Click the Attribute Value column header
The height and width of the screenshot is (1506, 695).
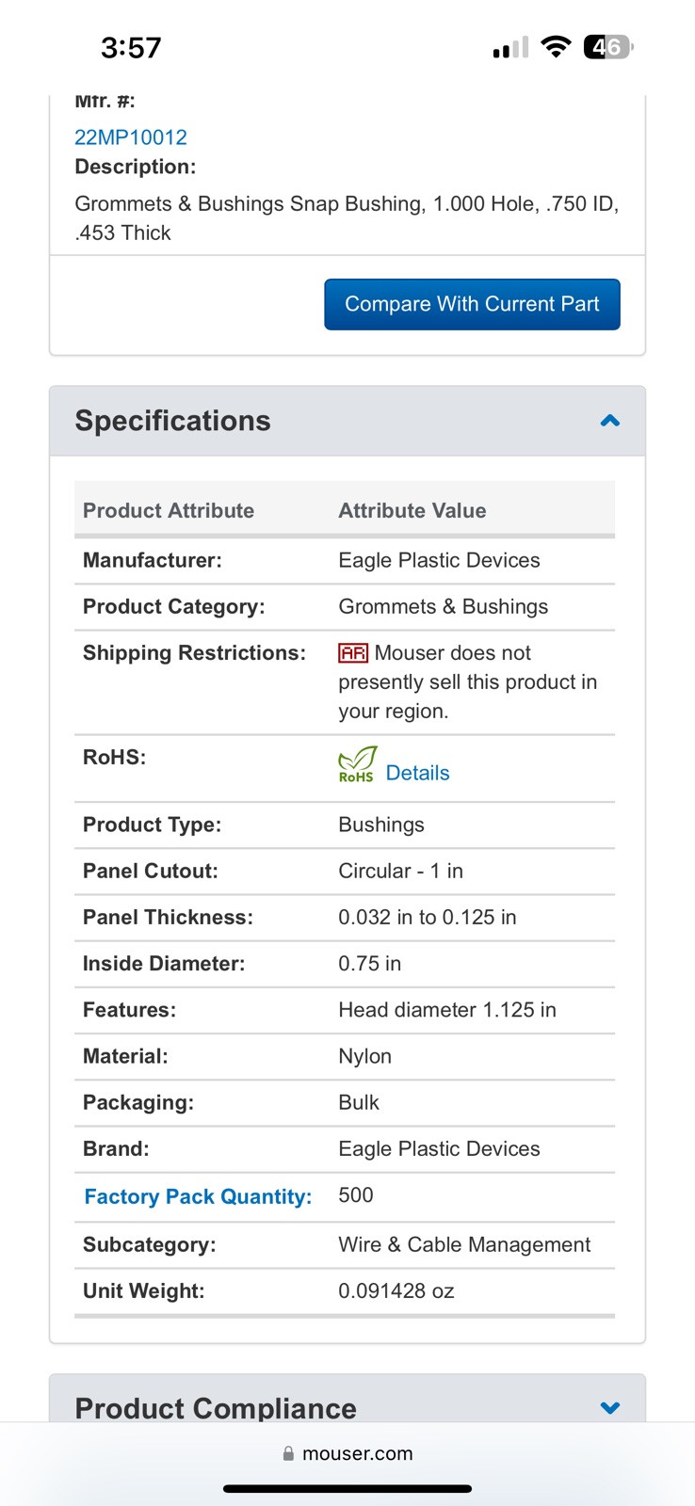point(412,510)
